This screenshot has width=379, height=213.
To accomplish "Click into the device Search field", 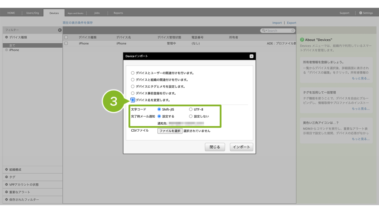I will tap(278, 31).
